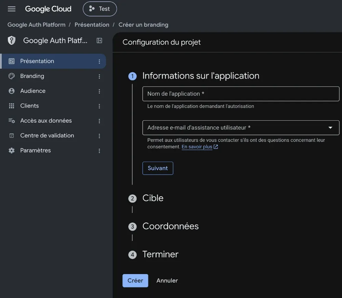Viewport: 342px width, 298px height.
Task: Expand step 3 Coordonnées
Action: [170, 226]
